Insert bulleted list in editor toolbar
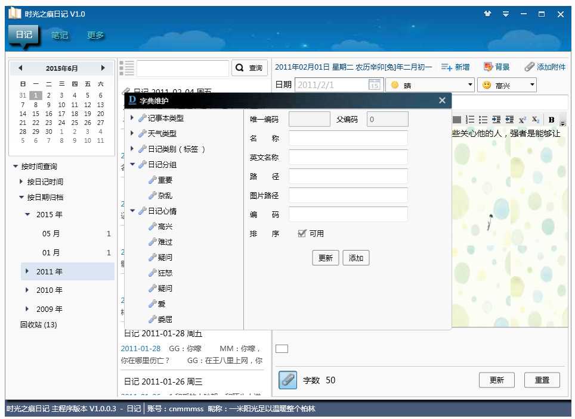Image resolution: width=575 pixels, height=419 pixels. [x=483, y=120]
